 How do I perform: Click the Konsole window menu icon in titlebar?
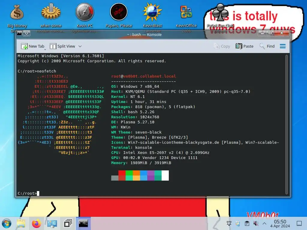pos(19,33)
